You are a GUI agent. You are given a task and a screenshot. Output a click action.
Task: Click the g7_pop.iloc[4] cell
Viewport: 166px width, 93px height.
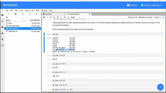pyautogui.click(x=108, y=81)
